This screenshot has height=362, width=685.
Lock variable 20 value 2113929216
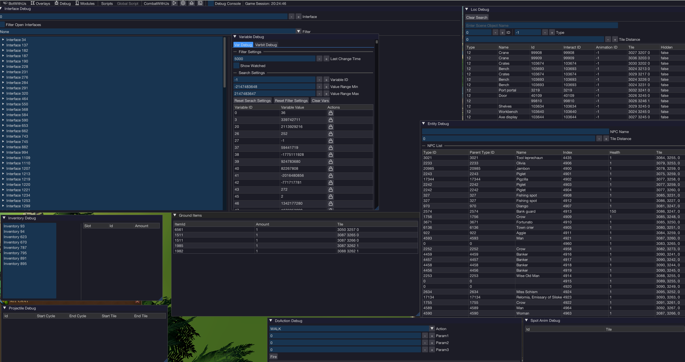[331, 127]
